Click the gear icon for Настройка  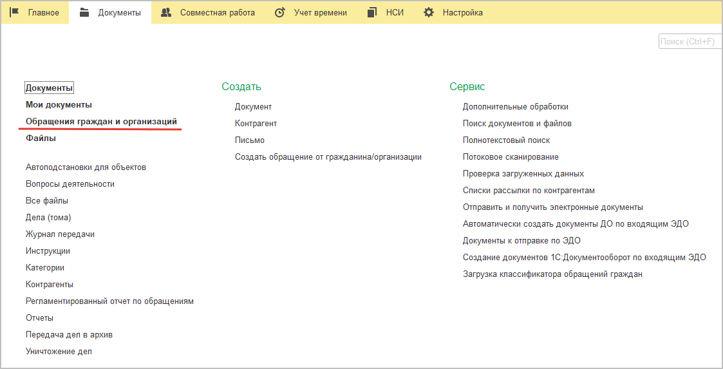(x=428, y=12)
